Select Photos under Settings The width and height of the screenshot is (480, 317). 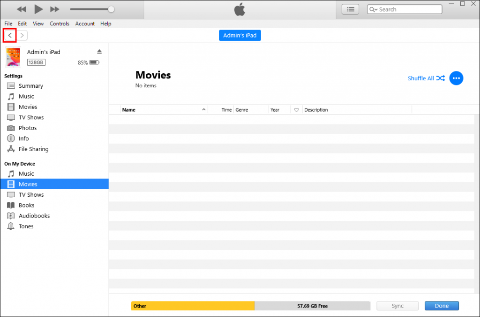54,128
